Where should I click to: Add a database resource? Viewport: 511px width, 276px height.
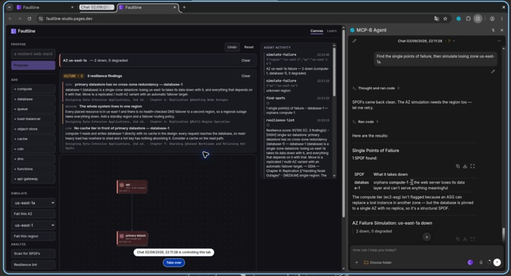coord(33,99)
